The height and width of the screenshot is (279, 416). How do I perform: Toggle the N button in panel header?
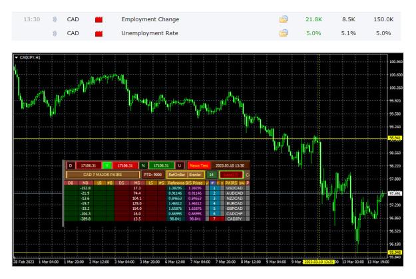(143, 165)
